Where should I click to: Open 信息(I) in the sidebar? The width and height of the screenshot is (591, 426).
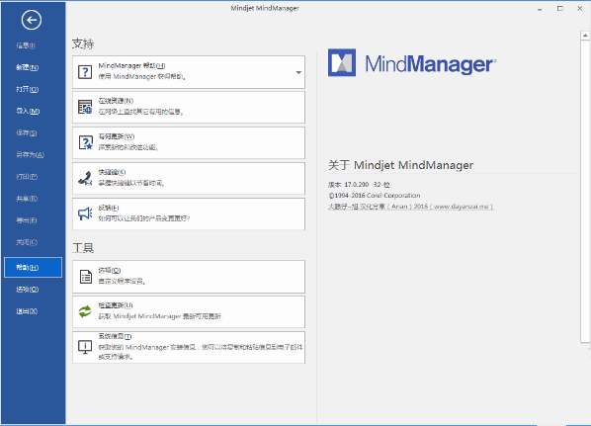(26, 45)
